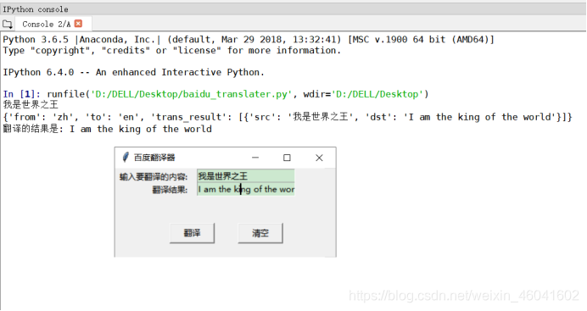The height and width of the screenshot is (311, 587).
Task: Click the 翻译 button
Action: [x=192, y=233]
